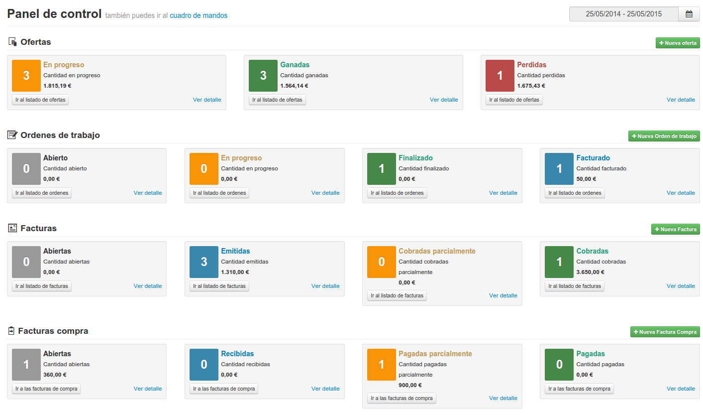View detail of Cobradas invoices
Viewport: 703px width, 415px height.
[x=681, y=286]
